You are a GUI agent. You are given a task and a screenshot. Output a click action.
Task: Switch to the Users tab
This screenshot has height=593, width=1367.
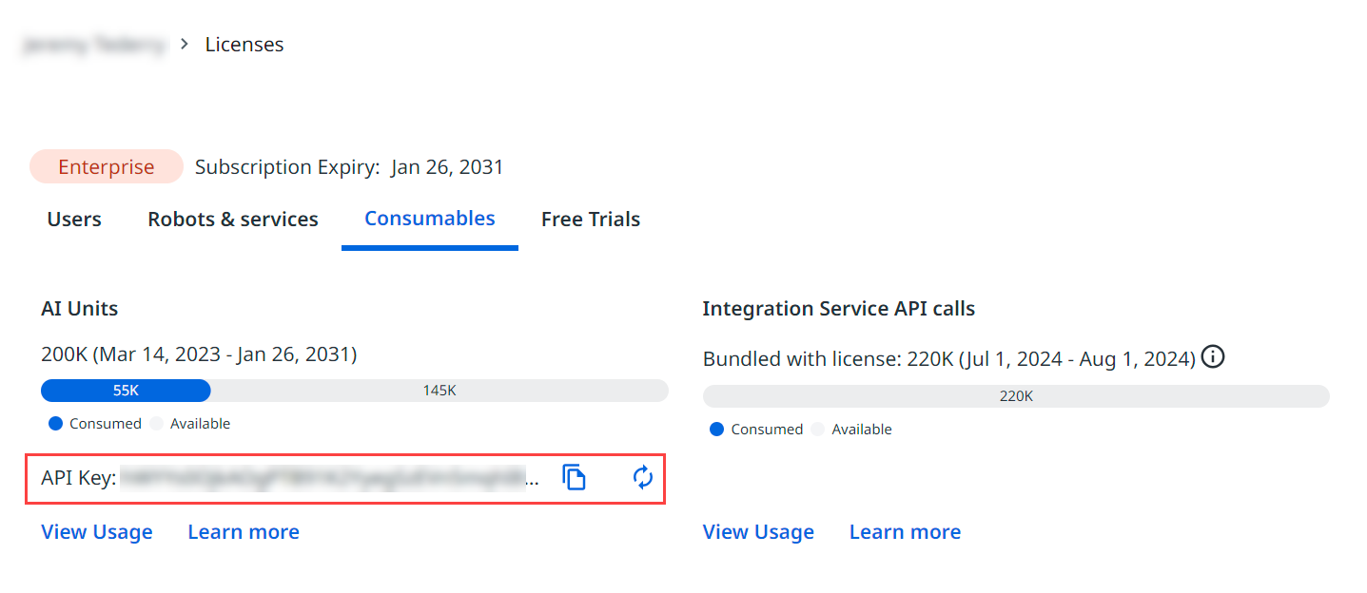74,220
